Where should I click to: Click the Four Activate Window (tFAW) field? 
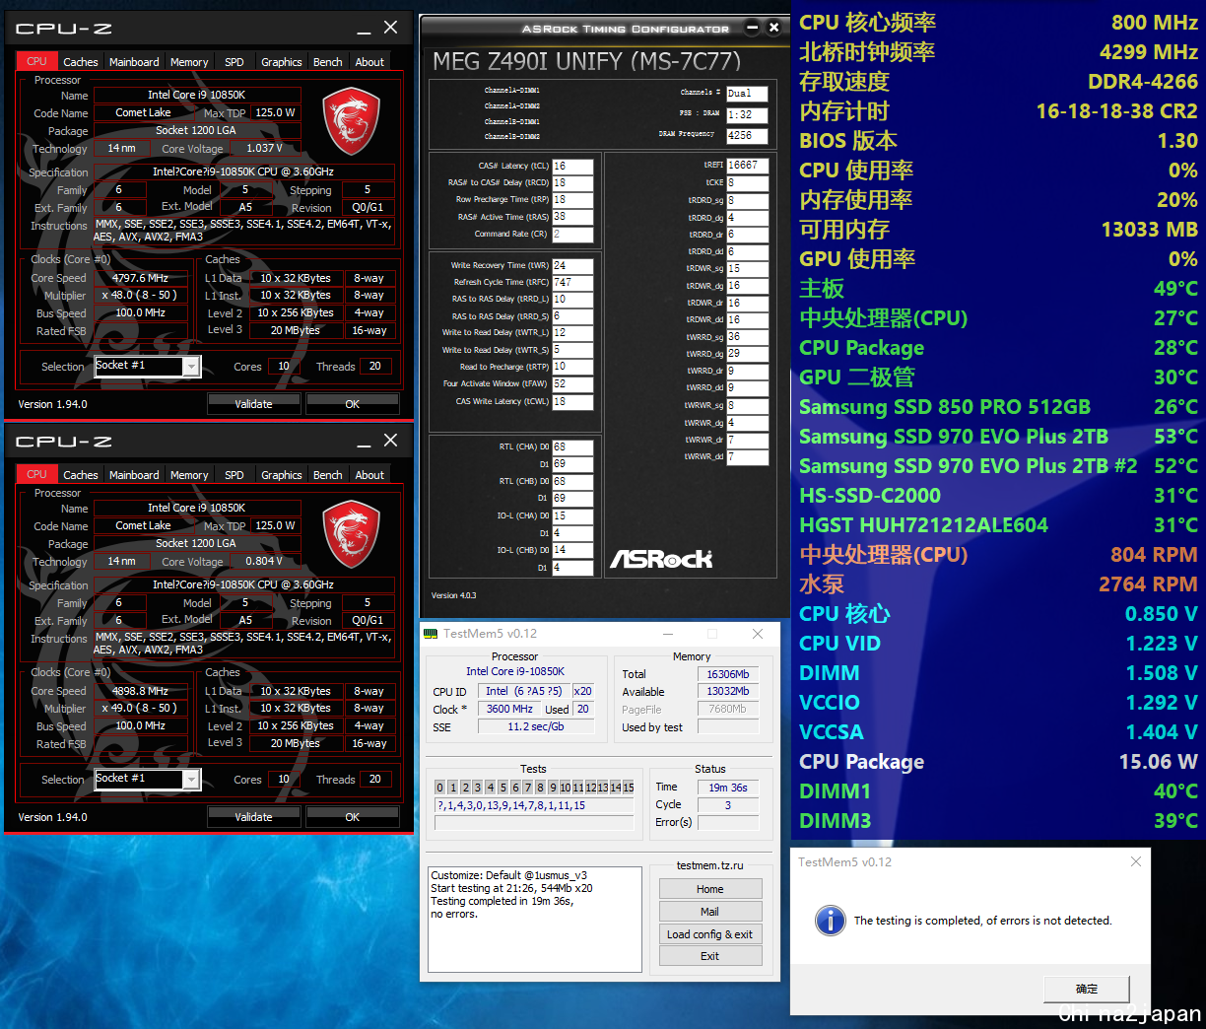coord(572,383)
